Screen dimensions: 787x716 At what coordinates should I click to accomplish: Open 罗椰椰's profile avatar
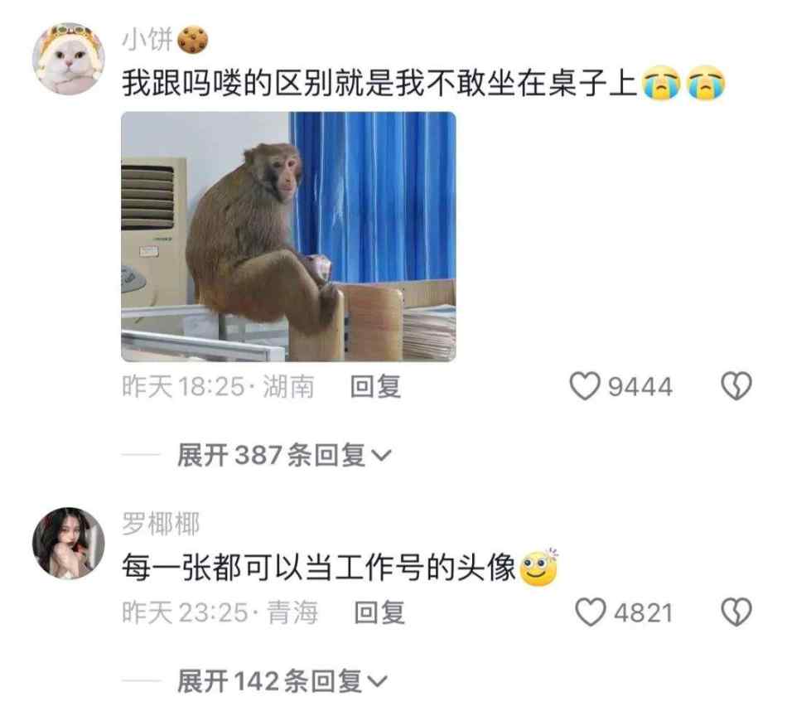(69, 544)
